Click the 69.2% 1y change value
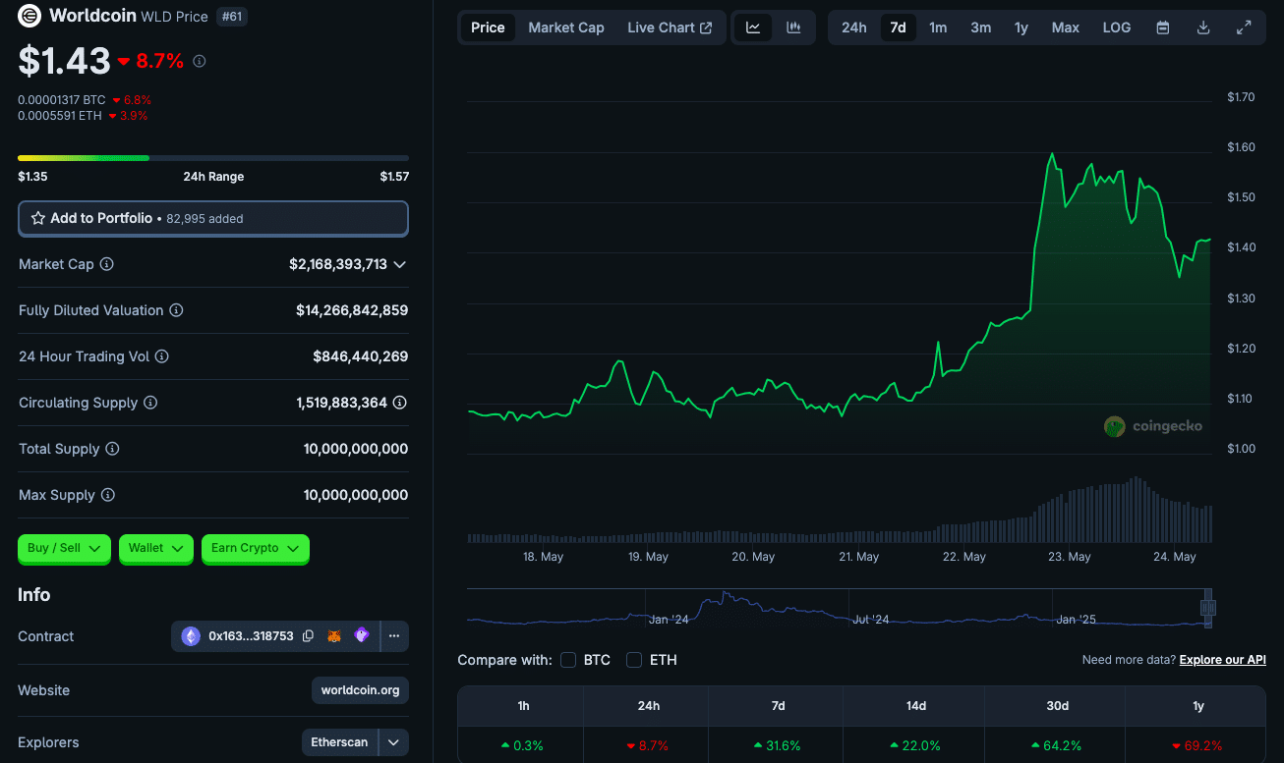 1196,746
